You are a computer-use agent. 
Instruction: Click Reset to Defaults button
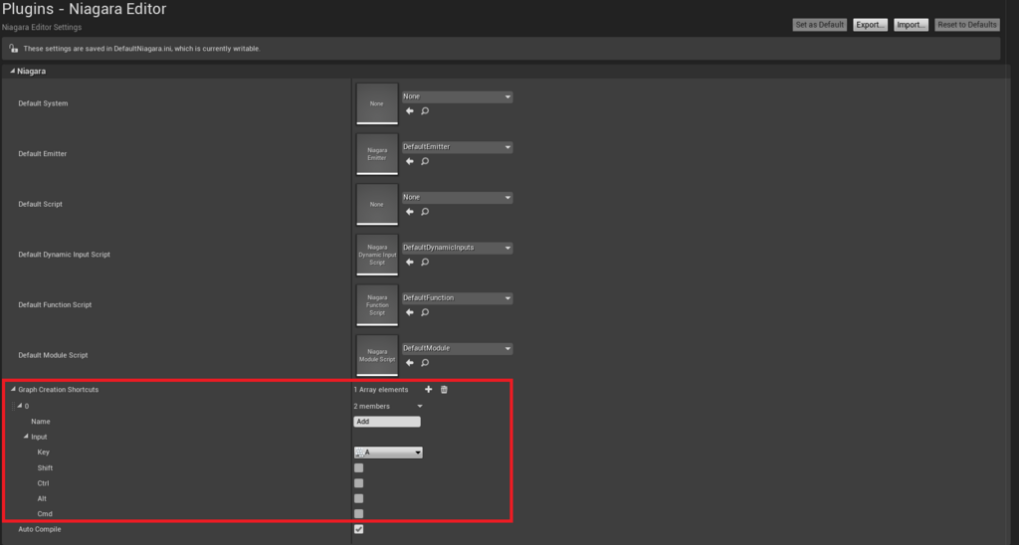(967, 25)
